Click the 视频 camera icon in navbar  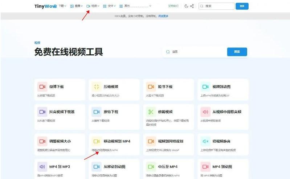(x=88, y=6)
